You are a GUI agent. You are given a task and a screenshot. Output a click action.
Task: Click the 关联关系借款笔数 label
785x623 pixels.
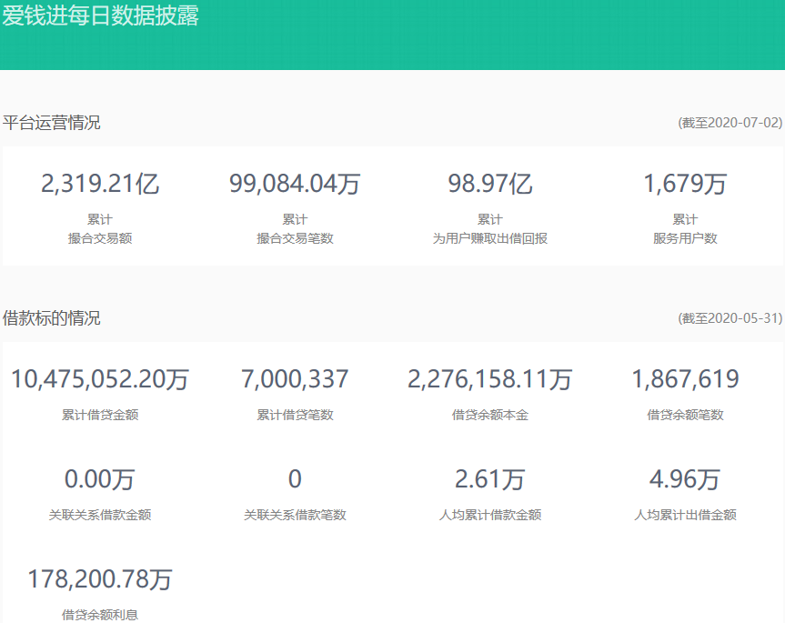295,515
